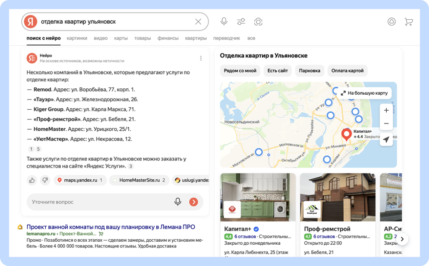This screenshot has height=266, width=429.
Task: Open the Проф-ремстрой house photo
Action: click(338, 197)
